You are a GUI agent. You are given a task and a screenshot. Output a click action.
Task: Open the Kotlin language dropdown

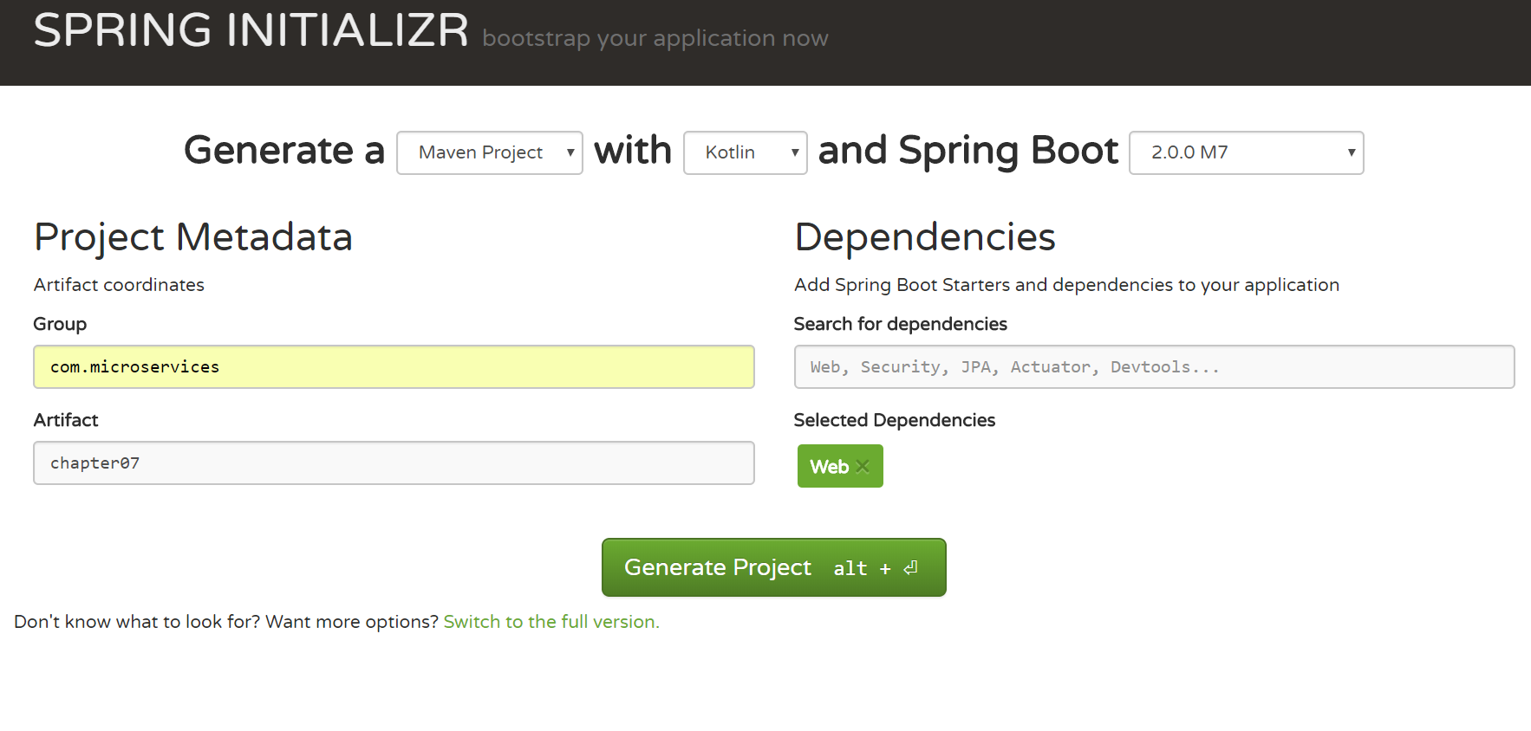746,152
